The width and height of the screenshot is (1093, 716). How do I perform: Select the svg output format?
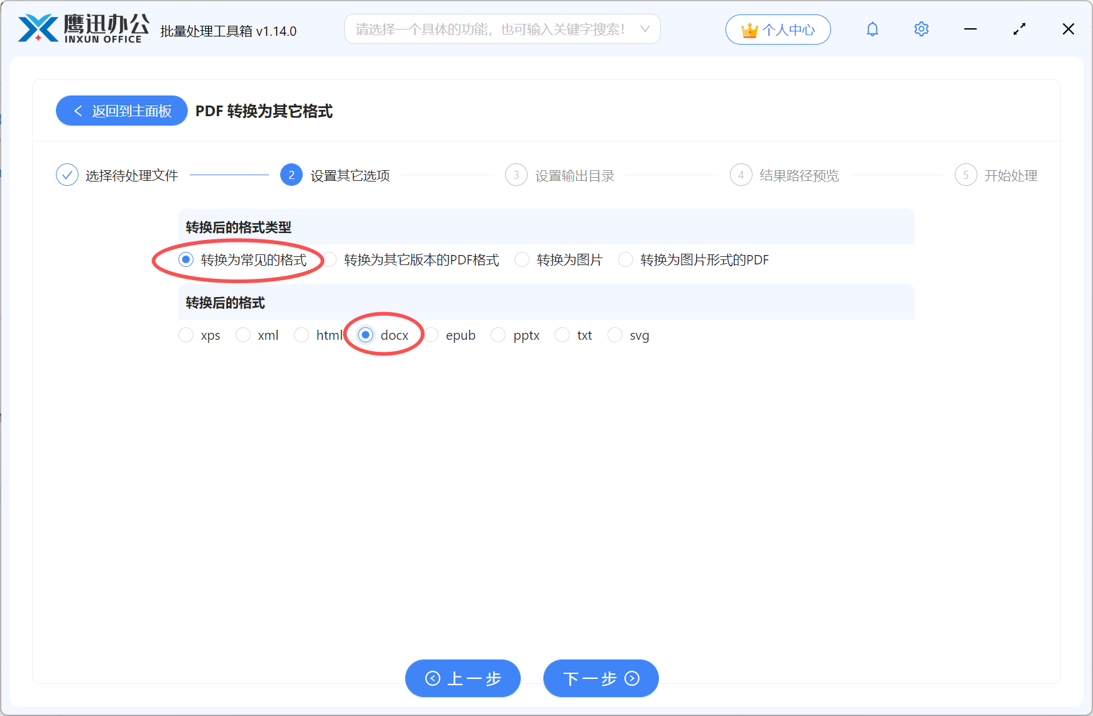[615, 335]
